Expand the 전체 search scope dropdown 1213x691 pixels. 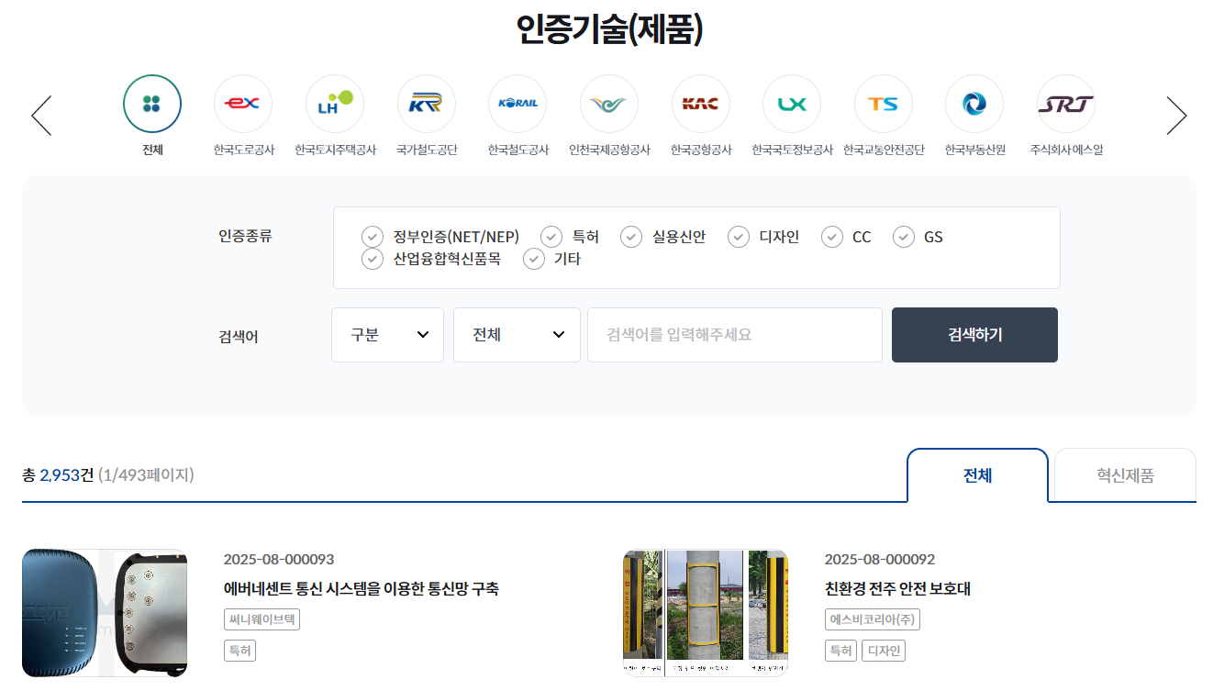tap(517, 335)
